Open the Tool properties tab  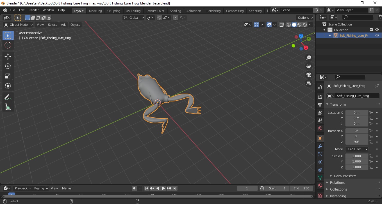pyautogui.click(x=320, y=87)
